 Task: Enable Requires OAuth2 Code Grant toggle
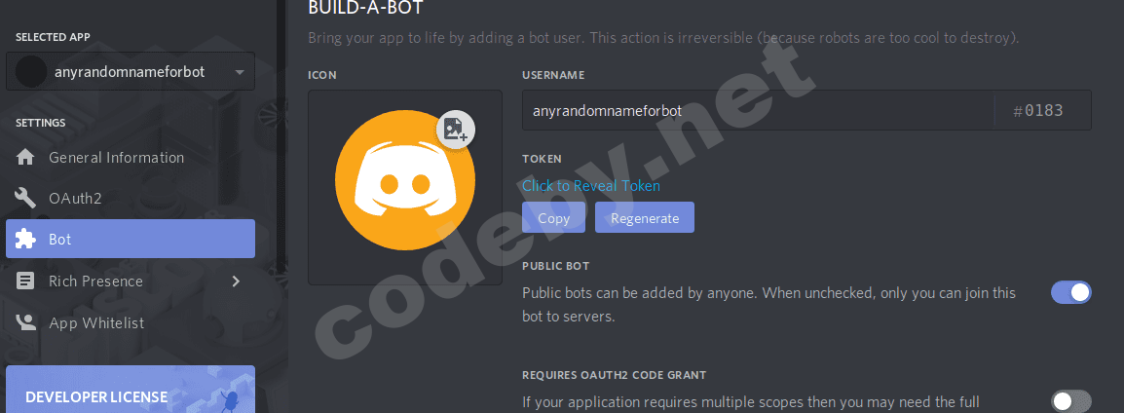[1071, 400]
